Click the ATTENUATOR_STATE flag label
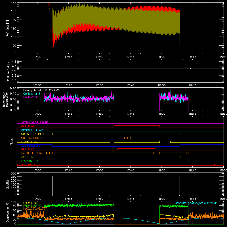This screenshot has width=227, height=227. click(x=34, y=123)
